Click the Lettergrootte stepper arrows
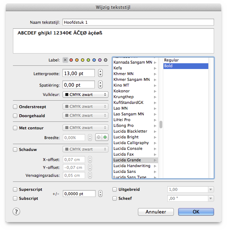The width and height of the screenshot is (227, 230). [100, 73]
